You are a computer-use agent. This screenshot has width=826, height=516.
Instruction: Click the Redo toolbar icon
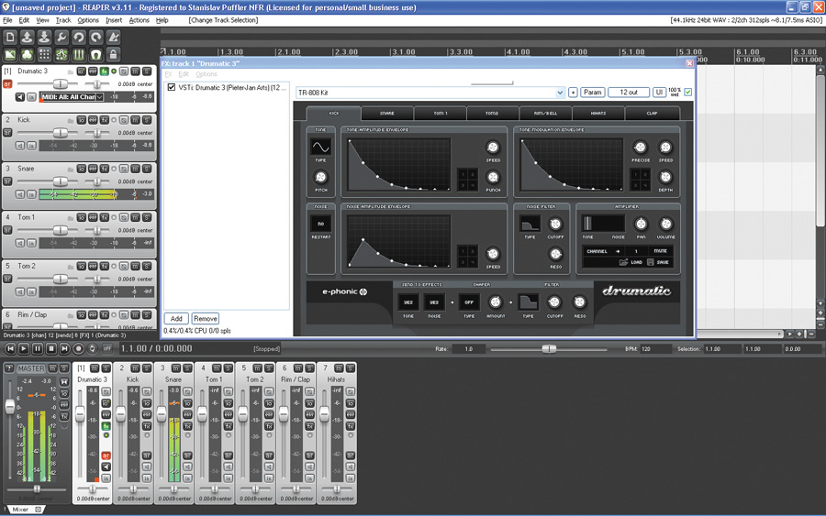[x=95, y=38]
